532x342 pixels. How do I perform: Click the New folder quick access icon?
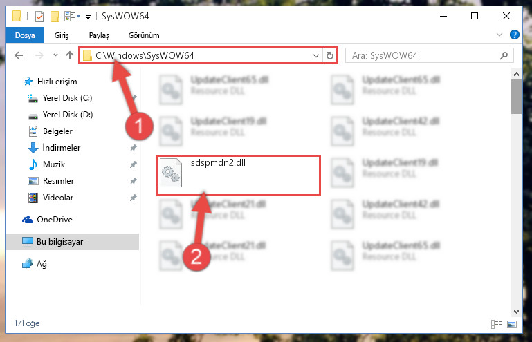tap(55, 16)
